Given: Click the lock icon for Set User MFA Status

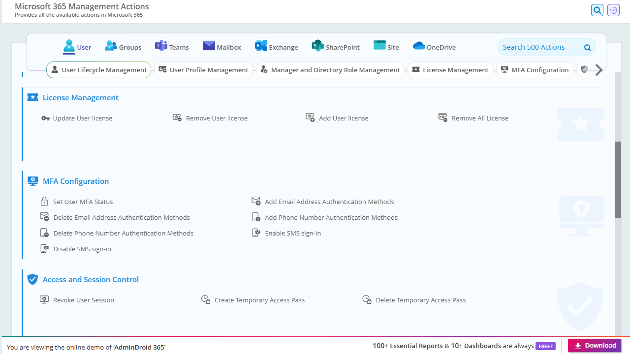Looking at the screenshot, I should (x=44, y=202).
